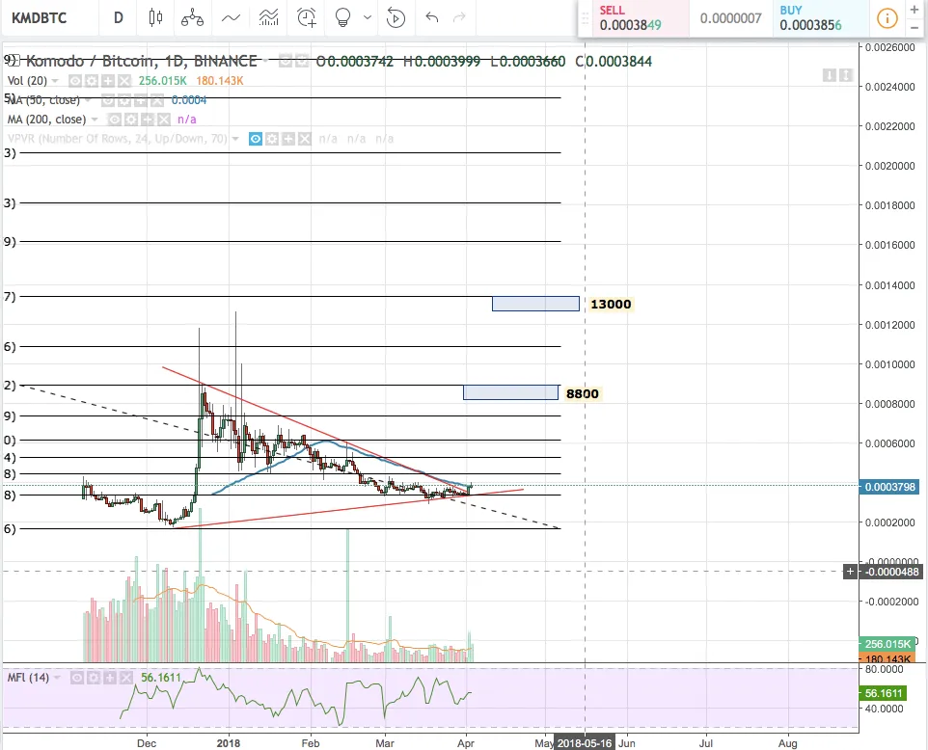The image size is (928, 750).
Task: Toggle visibility of Komodo / Bitcoin series
Action: (286, 61)
